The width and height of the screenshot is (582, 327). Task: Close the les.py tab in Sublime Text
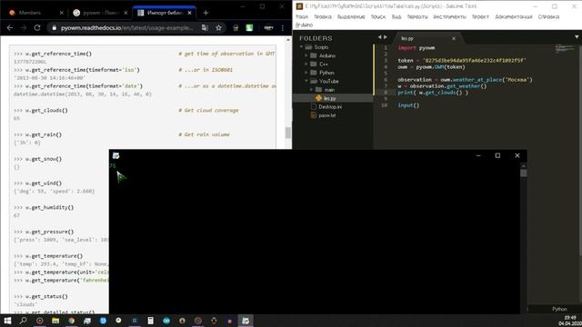[x=454, y=38]
